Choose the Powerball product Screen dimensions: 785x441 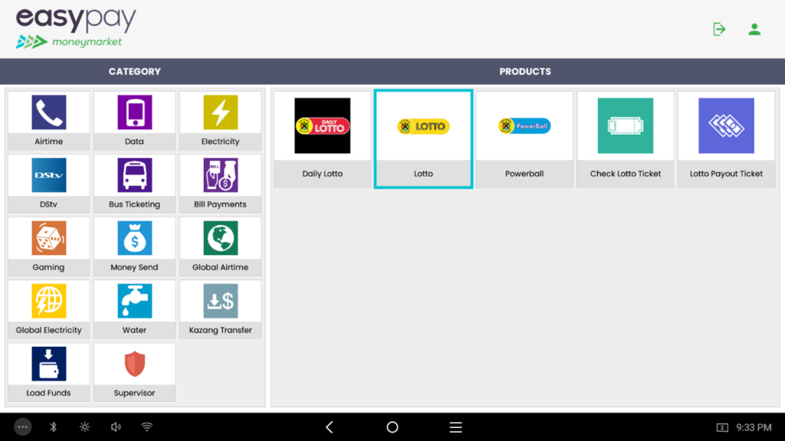point(524,139)
